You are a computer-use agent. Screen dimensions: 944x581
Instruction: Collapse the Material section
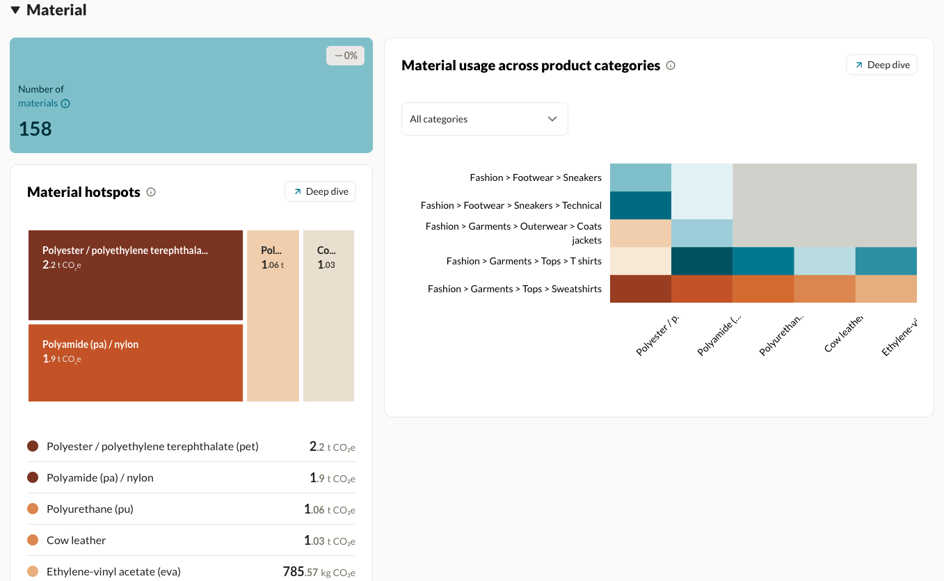coord(15,10)
